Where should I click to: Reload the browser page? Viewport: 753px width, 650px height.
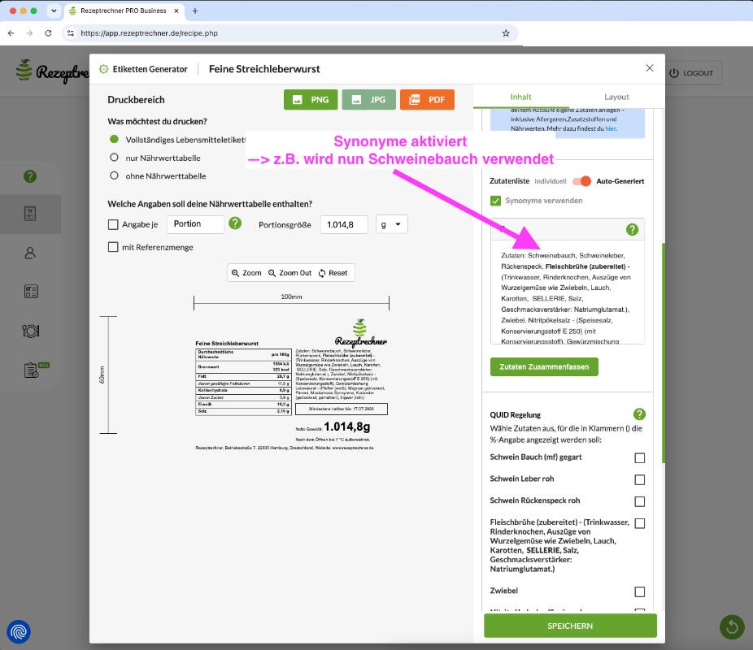pos(48,33)
